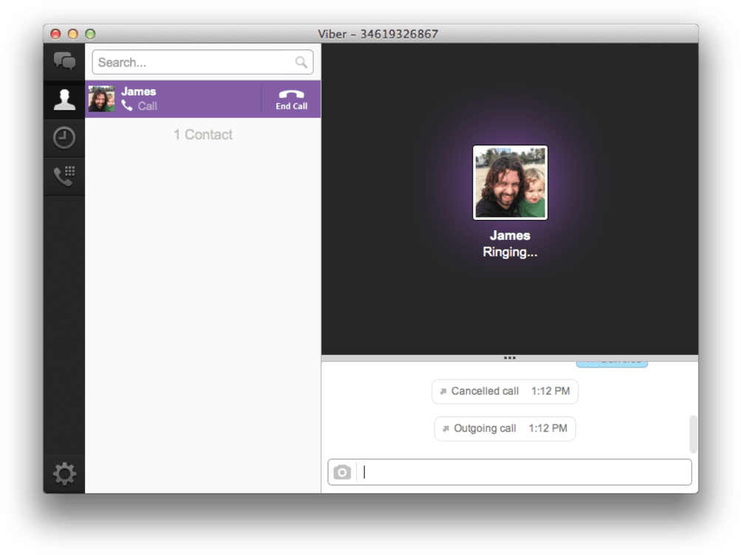
Task: Click the Cancelled call 1:12 PM entry
Action: pos(505,391)
